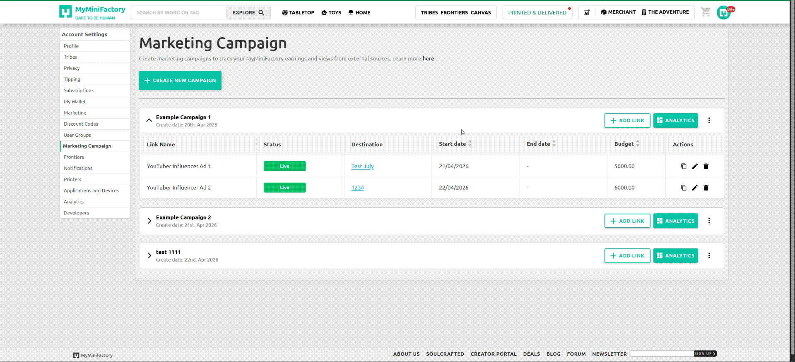Open Forum footer link
This screenshot has height=362, width=795.
click(x=576, y=354)
